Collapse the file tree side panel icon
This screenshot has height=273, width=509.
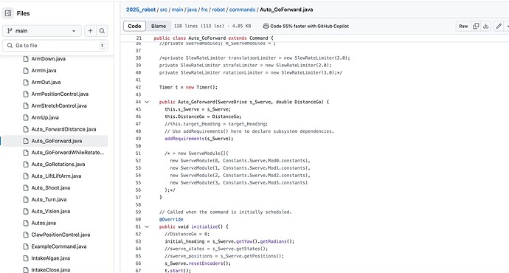[8, 13]
